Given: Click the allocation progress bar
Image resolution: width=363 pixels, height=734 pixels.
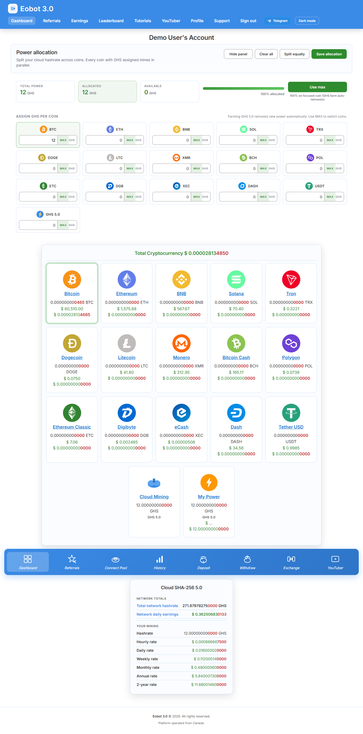Looking at the screenshot, I should pyautogui.click(x=243, y=88).
